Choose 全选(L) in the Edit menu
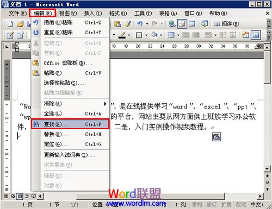The height and width of the screenshot is (209, 272). pos(70,113)
